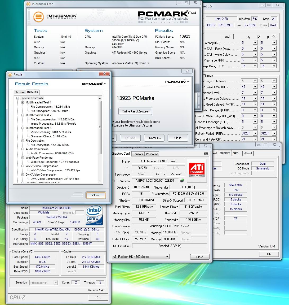The image size is (289, 305).
Task: Switch to the Sensors tab in GPU-Z
Action: 138,154
